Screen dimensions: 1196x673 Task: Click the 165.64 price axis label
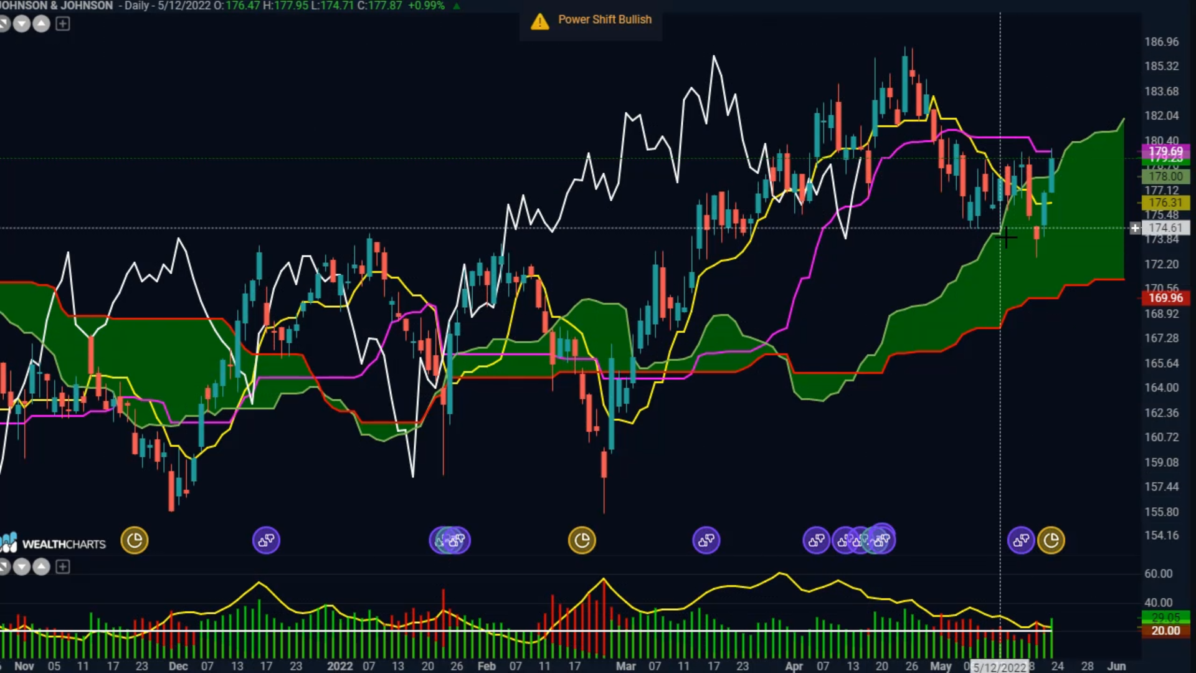[1162, 363]
